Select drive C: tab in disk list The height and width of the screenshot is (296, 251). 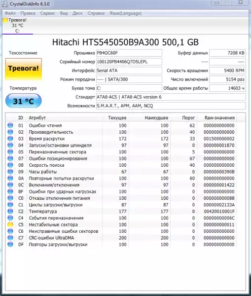pyautogui.click(x=18, y=26)
